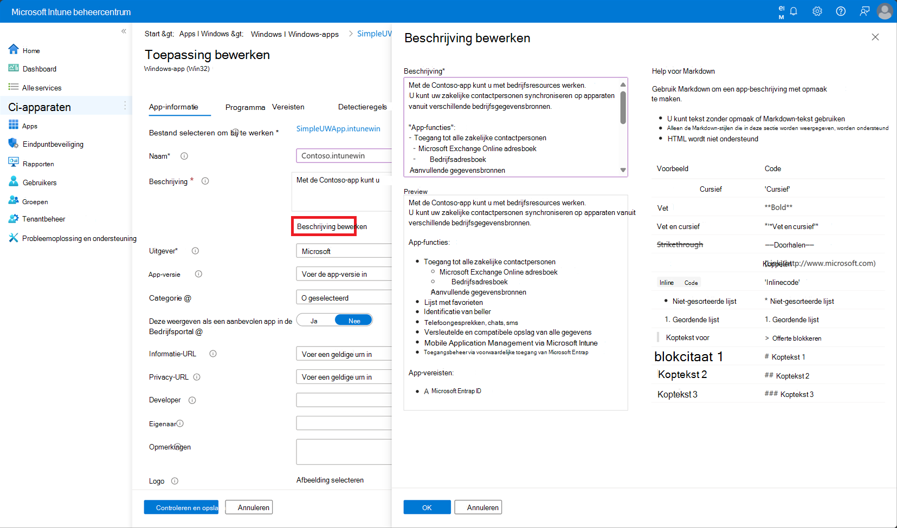Screen dimensions: 897x528
Task: Click the Uitgever info icon
Action: click(x=195, y=251)
